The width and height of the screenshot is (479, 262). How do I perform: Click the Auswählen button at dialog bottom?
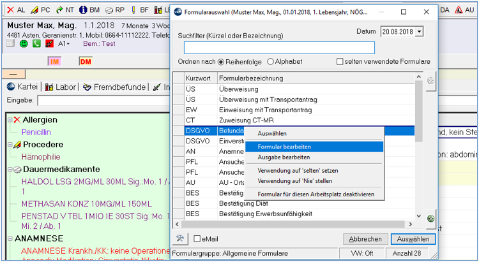pyautogui.click(x=413, y=239)
